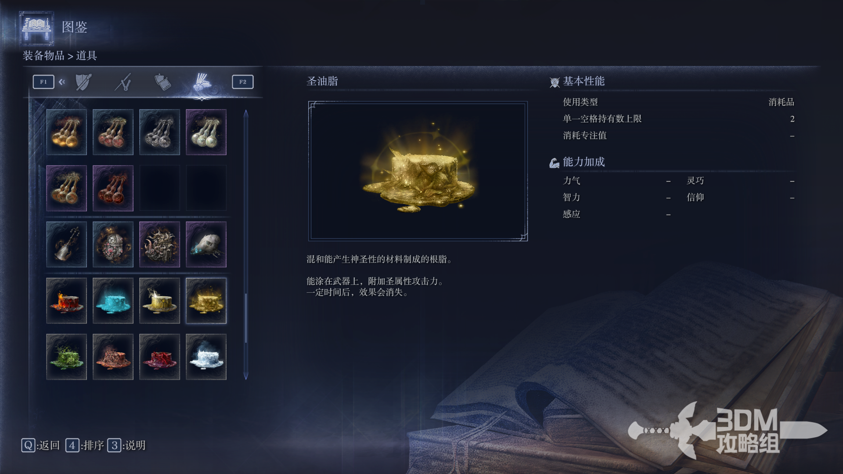Select the violin item icon
This screenshot has height=474, width=843.
tap(66, 244)
